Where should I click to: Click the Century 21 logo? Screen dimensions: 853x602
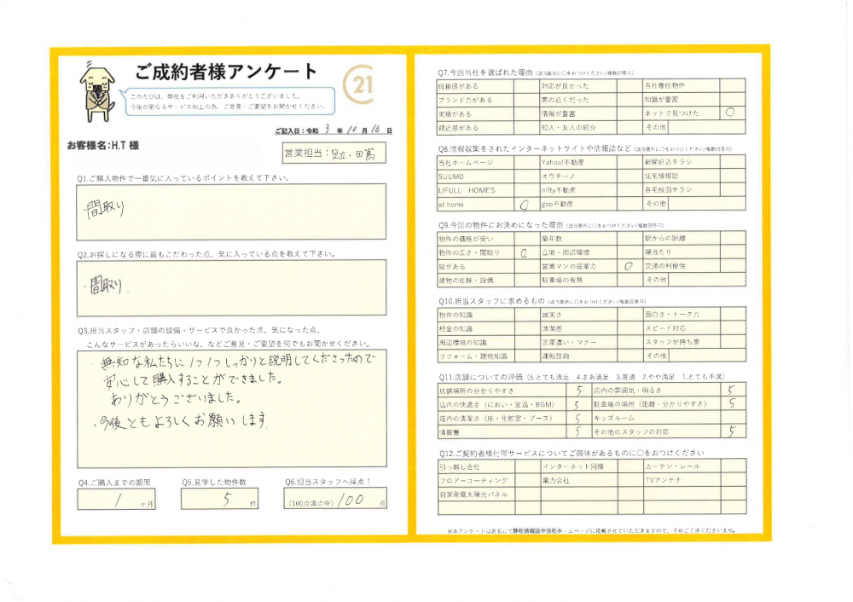(x=359, y=85)
